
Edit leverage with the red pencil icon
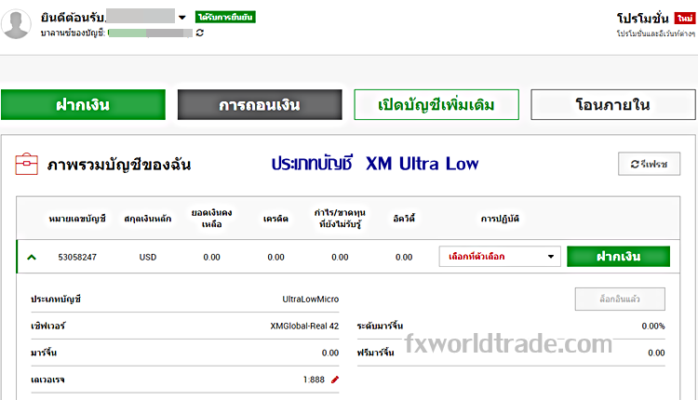pyautogui.click(x=335, y=380)
